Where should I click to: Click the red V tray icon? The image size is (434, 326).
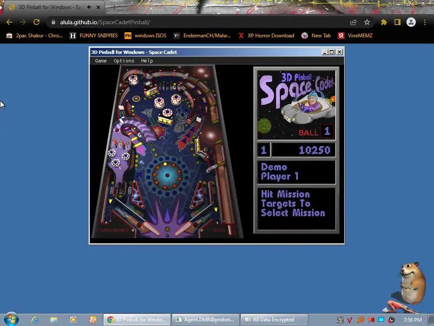click(350, 320)
